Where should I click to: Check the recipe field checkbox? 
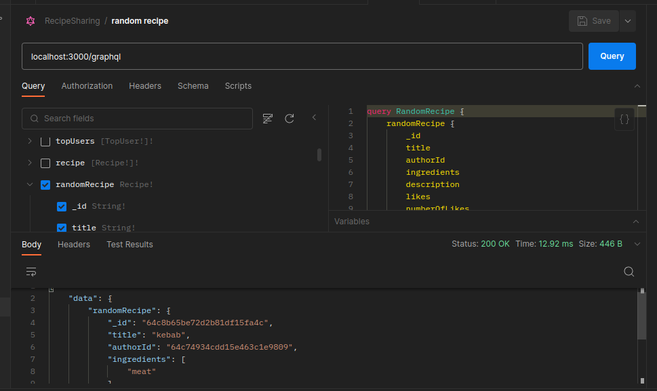point(45,163)
